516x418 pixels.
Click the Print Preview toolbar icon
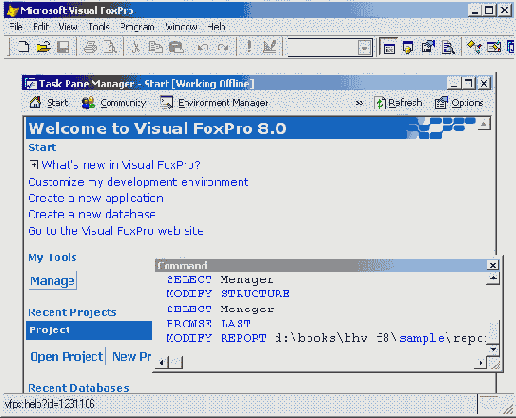[x=110, y=47]
